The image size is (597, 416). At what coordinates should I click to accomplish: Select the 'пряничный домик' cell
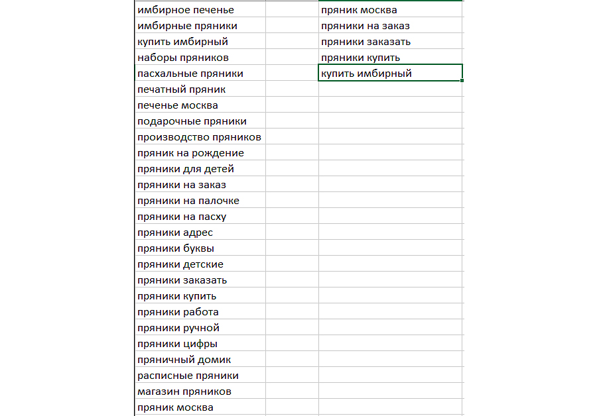pos(184,360)
